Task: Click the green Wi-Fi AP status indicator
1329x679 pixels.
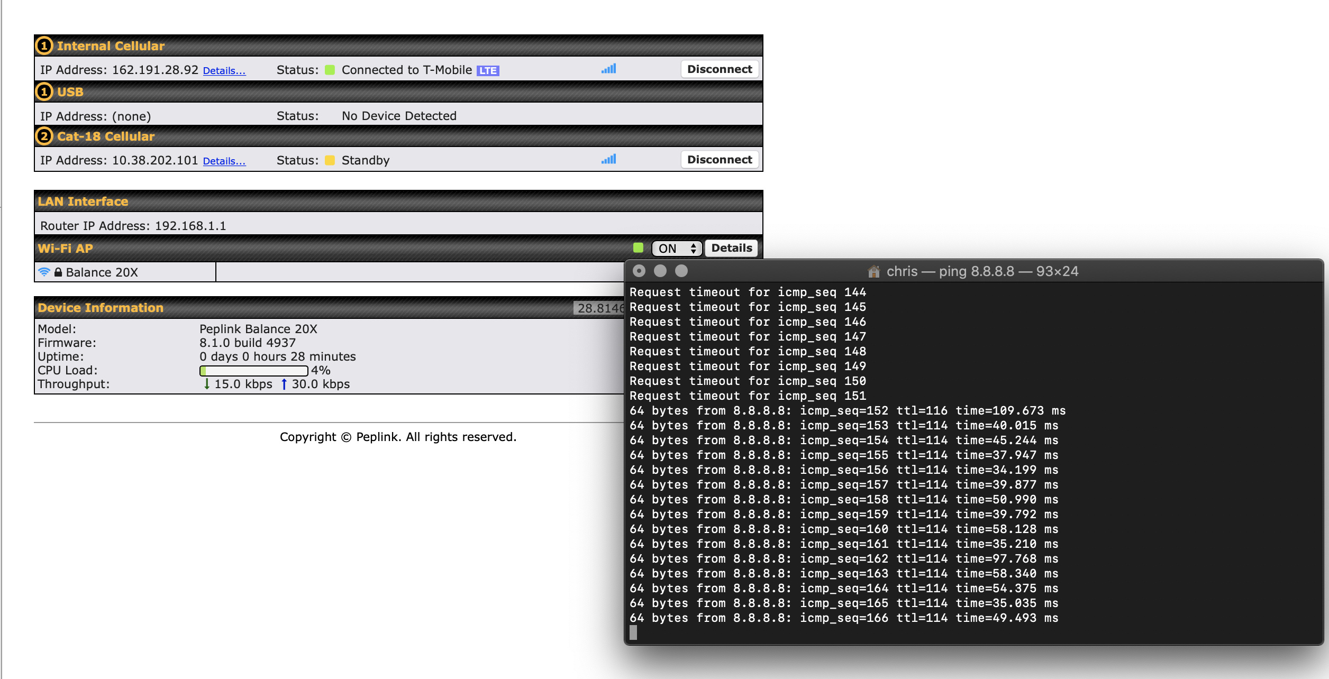Action: click(638, 248)
